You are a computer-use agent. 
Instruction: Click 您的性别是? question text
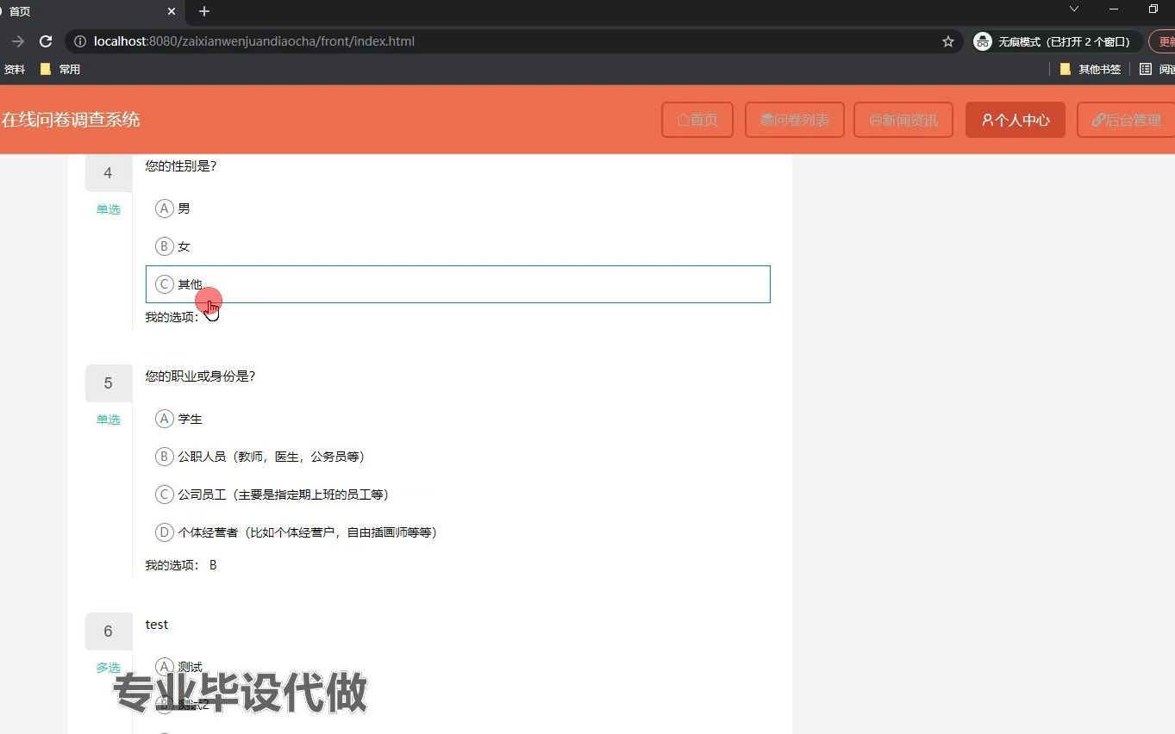point(181,165)
